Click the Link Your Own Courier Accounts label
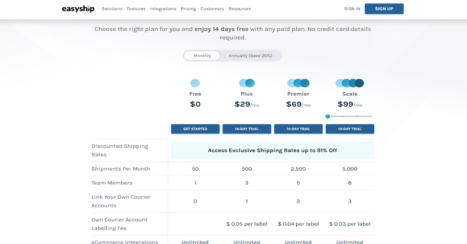 coord(121,201)
